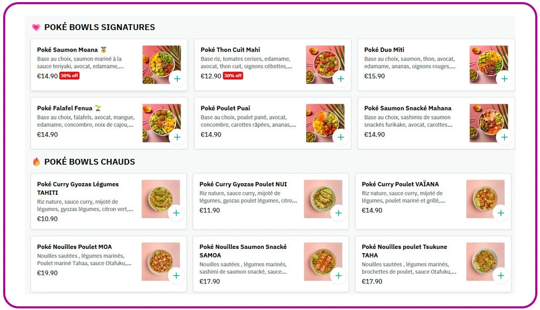Open Poké Poulet Puai item details

click(x=225, y=108)
